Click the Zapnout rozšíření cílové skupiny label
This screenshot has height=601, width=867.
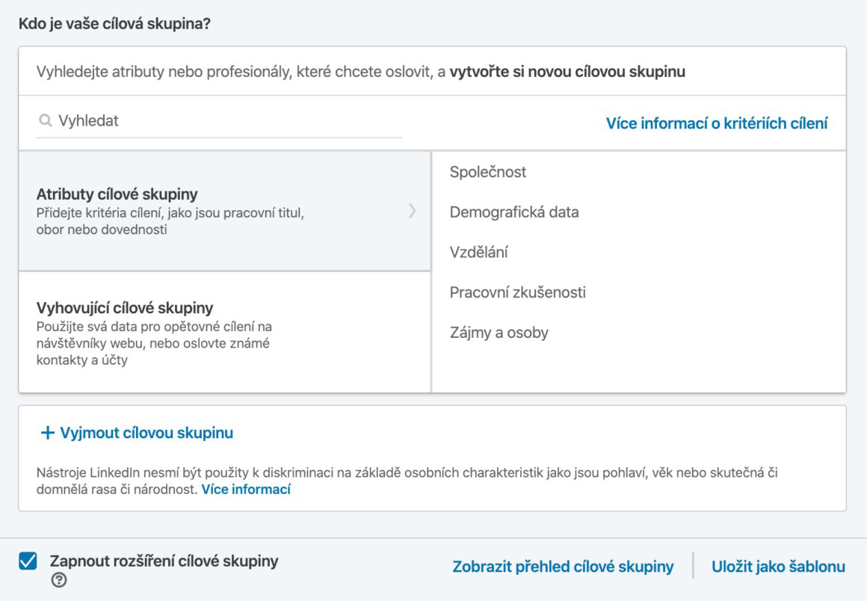click(x=164, y=561)
